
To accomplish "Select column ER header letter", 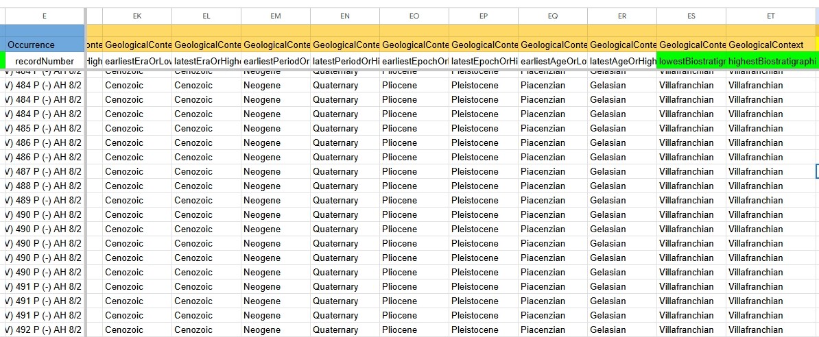I will tap(622, 15).
